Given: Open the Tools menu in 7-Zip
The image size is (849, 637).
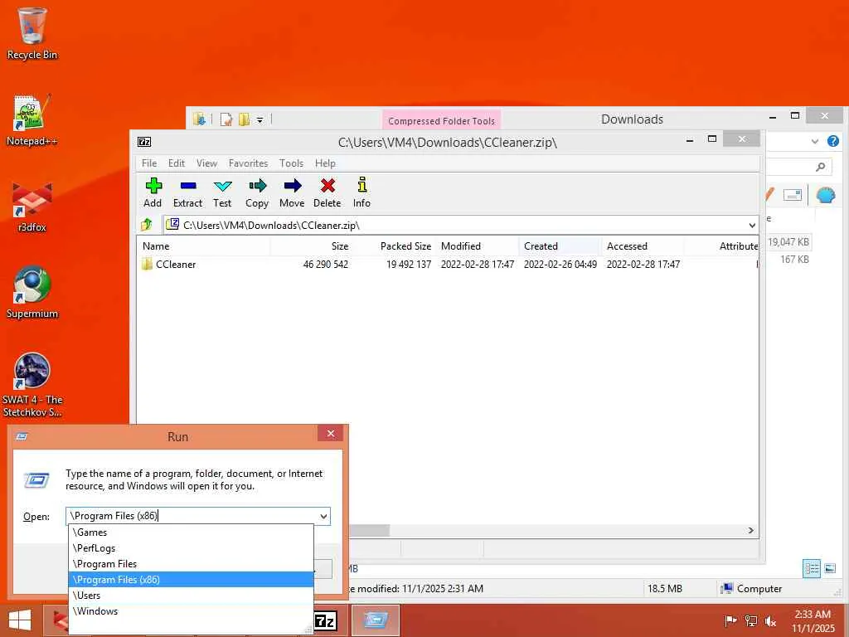Looking at the screenshot, I should pos(291,163).
